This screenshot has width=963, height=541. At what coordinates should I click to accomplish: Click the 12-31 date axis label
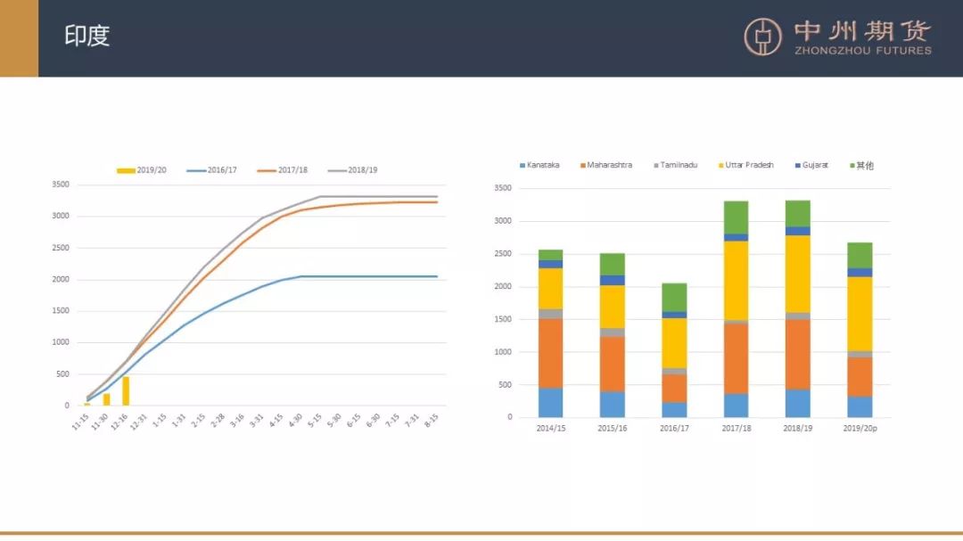point(139,422)
